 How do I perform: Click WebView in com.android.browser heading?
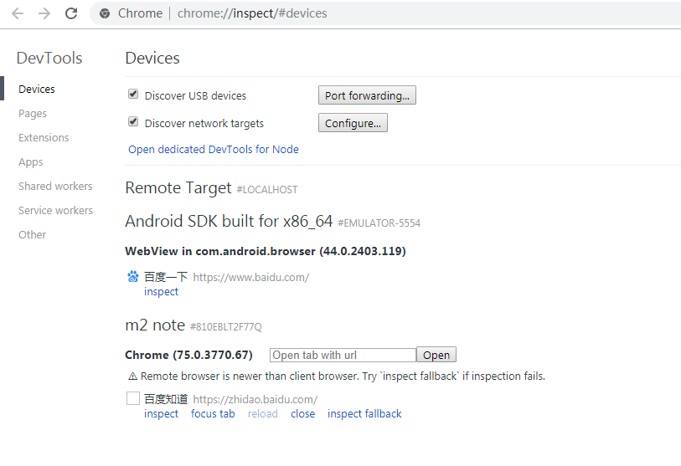pyautogui.click(x=266, y=251)
